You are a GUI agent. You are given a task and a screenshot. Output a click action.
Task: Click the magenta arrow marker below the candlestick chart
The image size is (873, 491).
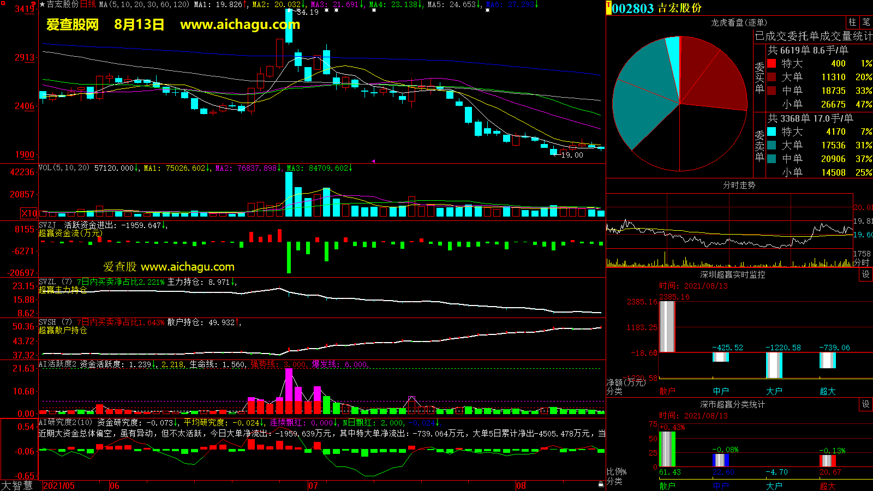pyautogui.click(x=373, y=161)
